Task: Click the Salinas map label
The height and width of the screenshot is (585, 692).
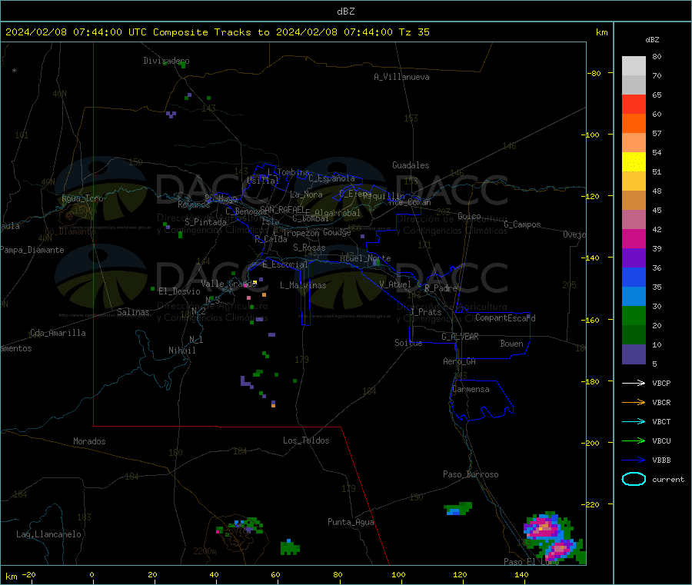Action: pos(133,312)
